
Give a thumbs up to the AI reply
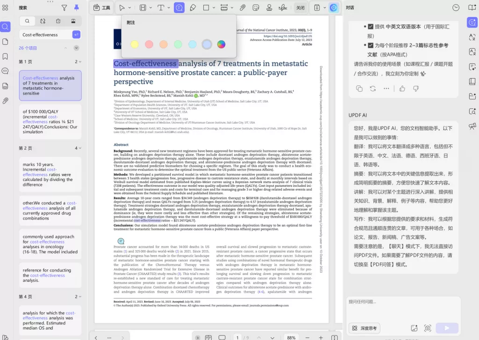click(402, 88)
